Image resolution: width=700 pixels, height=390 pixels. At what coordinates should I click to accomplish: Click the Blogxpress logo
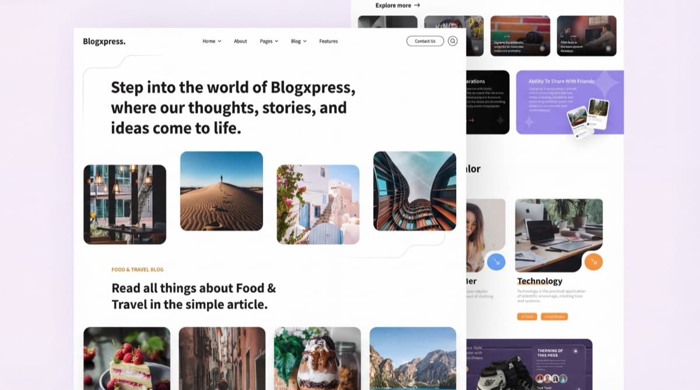104,41
